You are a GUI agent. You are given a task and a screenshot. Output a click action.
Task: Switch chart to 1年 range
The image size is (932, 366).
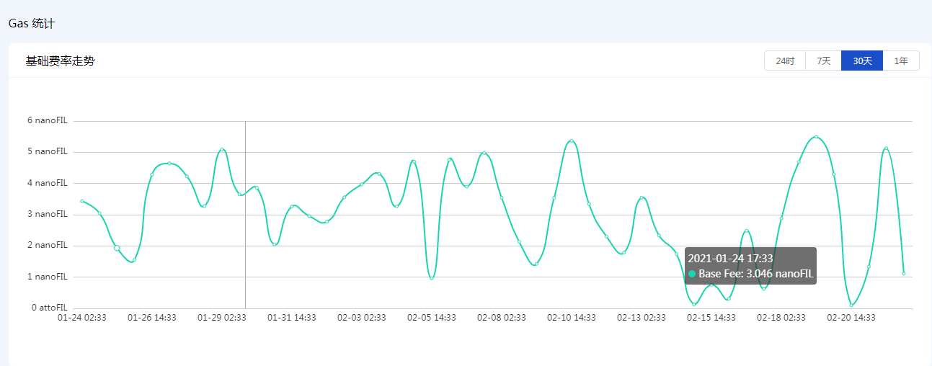(901, 61)
